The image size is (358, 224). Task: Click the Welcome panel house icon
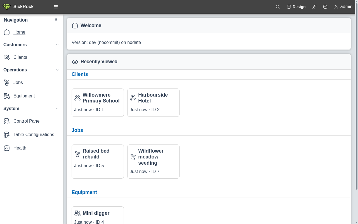tap(75, 25)
